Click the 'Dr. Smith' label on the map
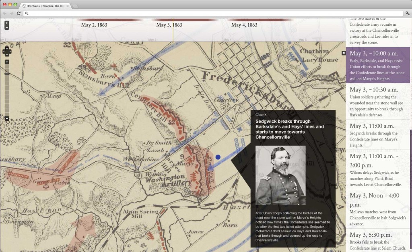412x252 pixels. 158,143
